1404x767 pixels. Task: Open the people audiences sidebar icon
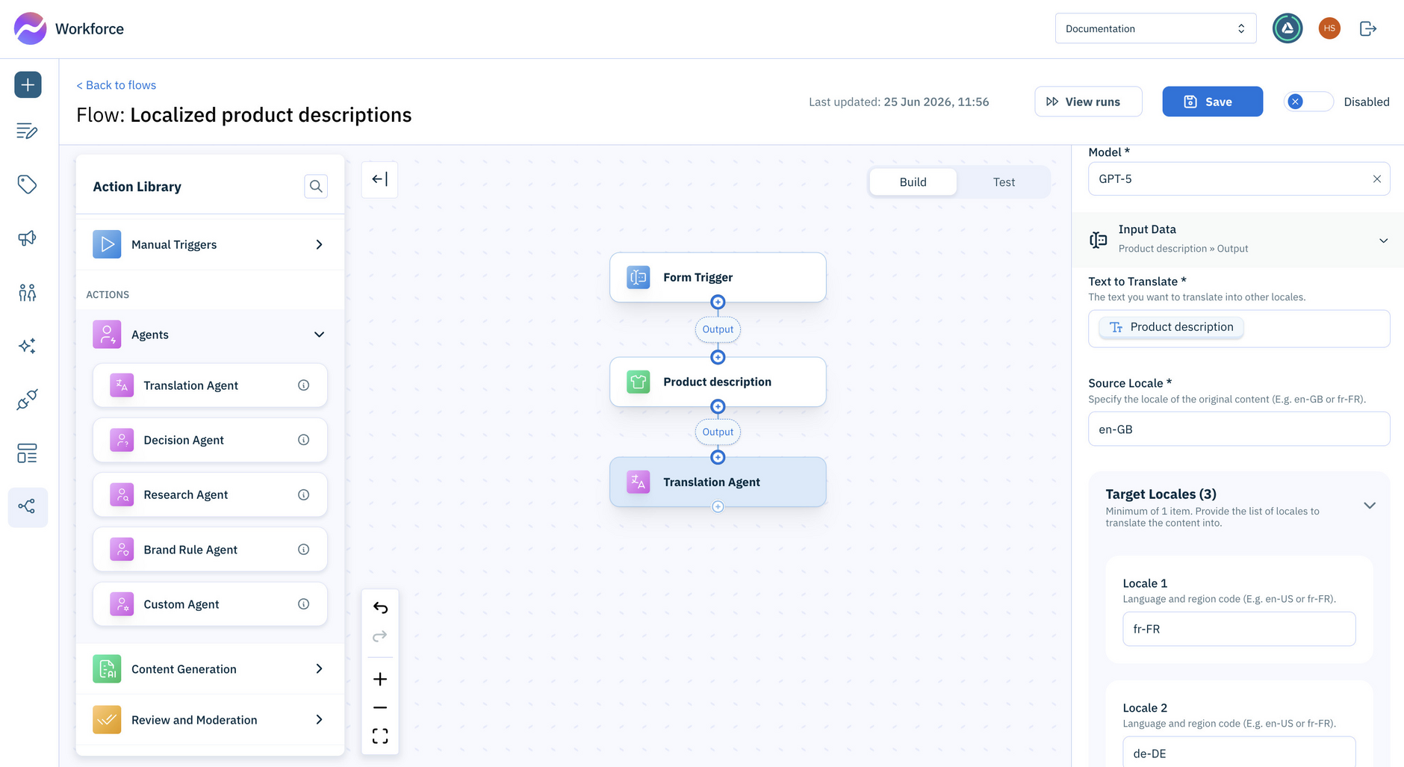click(x=28, y=292)
